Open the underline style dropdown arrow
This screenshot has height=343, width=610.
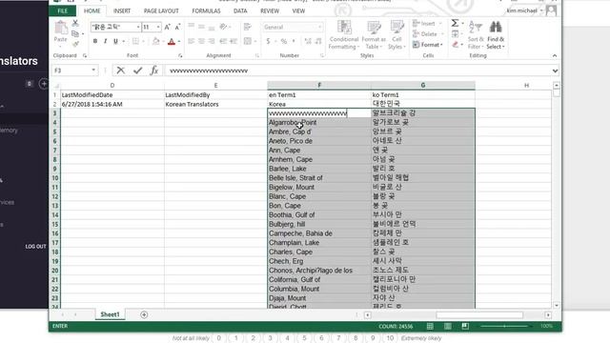tap(124, 41)
